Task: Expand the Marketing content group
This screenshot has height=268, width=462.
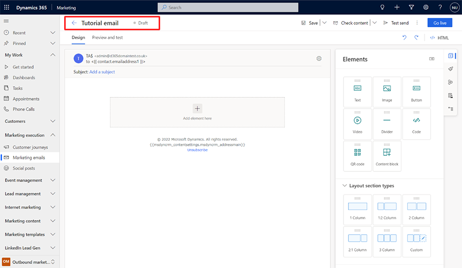Action: coord(53,221)
